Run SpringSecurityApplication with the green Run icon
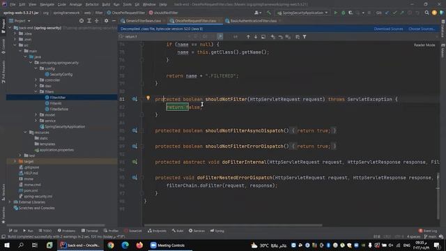Viewport: 446px width, 251px height. [x=336, y=13]
